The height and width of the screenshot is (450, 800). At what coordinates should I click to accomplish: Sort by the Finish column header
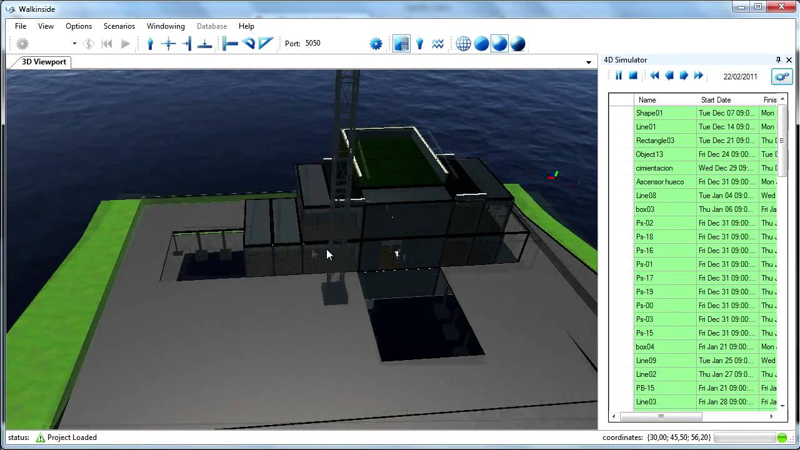768,100
